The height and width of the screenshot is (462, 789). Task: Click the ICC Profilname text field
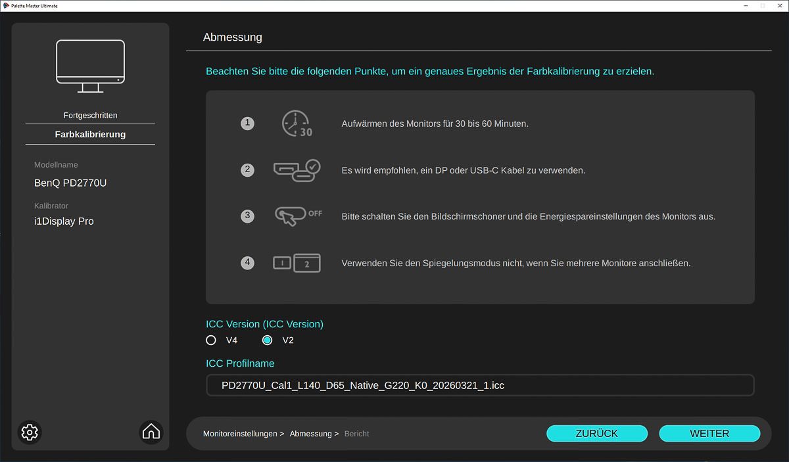click(480, 386)
